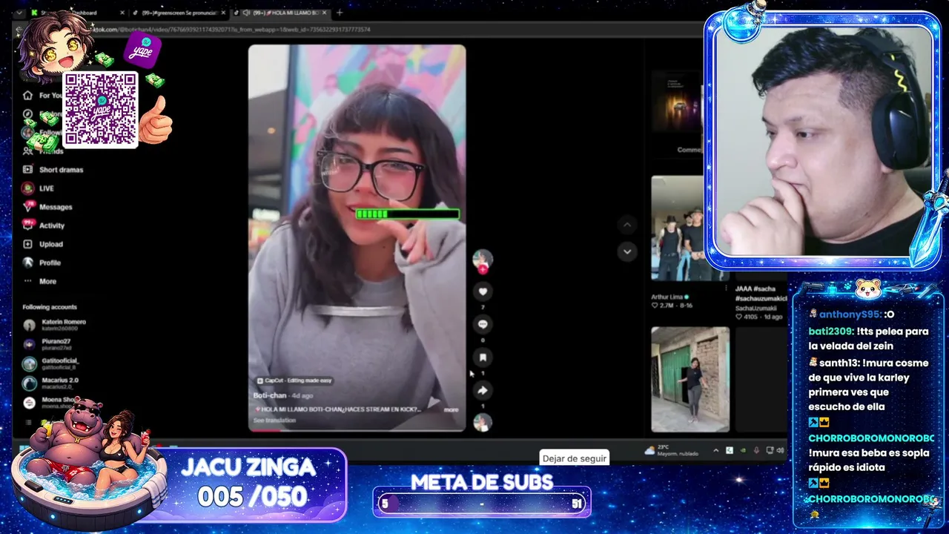This screenshot has width=949, height=534.
Task: Switch to the Kick Dashboard tab
Action: tap(79, 13)
